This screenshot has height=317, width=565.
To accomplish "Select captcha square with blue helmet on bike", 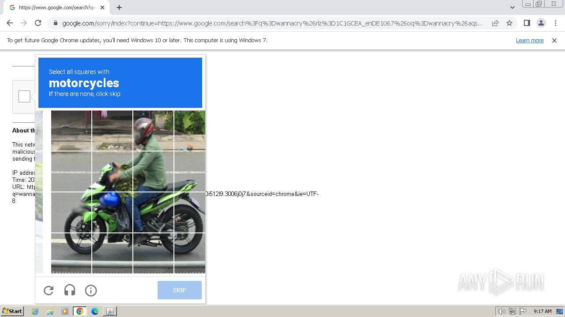I will pos(112,212).
